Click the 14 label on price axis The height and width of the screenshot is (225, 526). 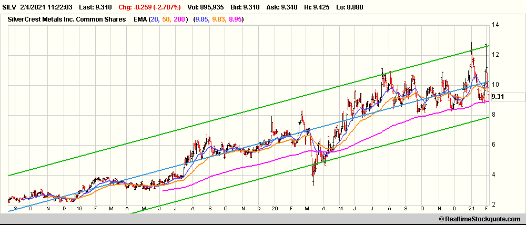point(495,25)
